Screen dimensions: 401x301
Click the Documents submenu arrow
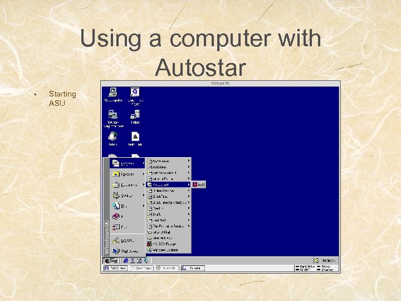coord(144,185)
